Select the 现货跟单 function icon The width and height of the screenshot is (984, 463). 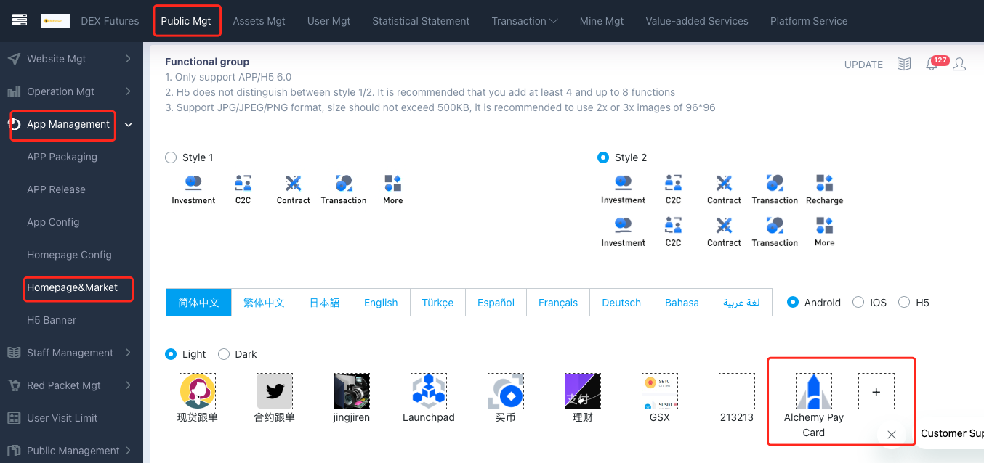pos(198,392)
